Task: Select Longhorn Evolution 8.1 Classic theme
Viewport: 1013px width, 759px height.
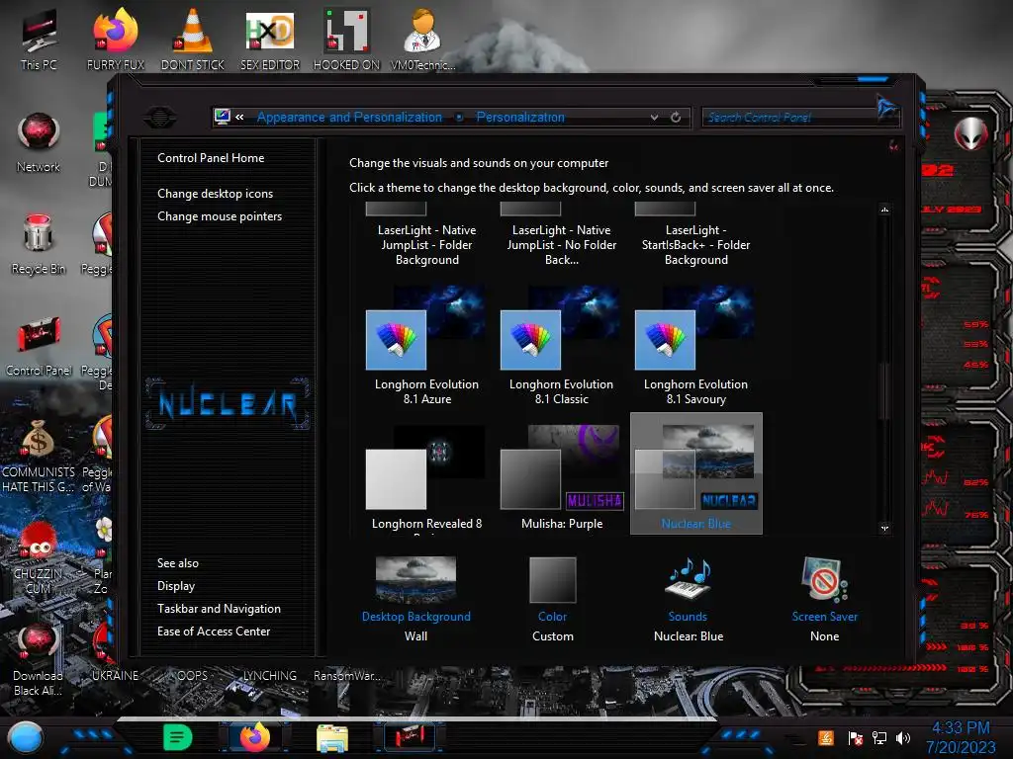Action: (562, 346)
